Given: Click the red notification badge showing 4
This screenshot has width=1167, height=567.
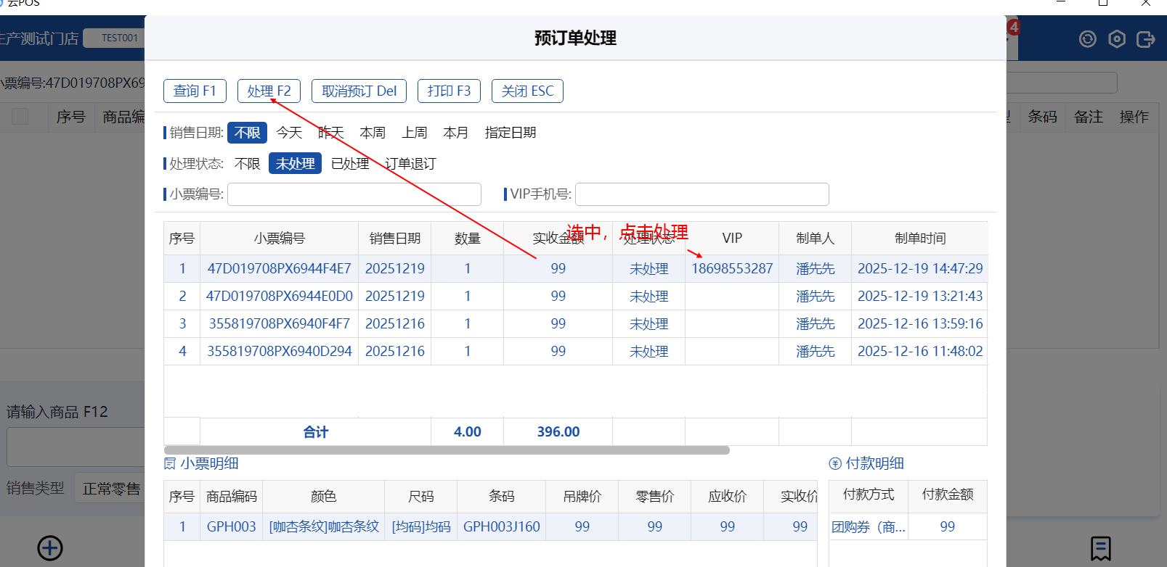Looking at the screenshot, I should [1014, 28].
